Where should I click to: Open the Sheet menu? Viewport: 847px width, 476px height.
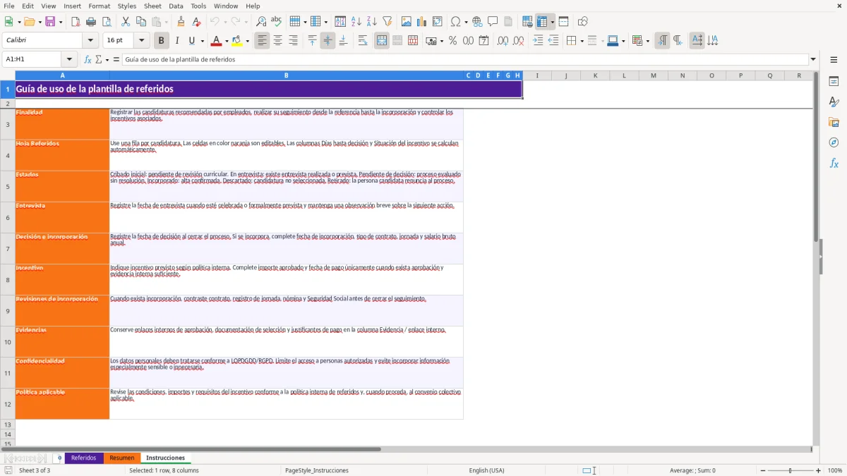[152, 6]
